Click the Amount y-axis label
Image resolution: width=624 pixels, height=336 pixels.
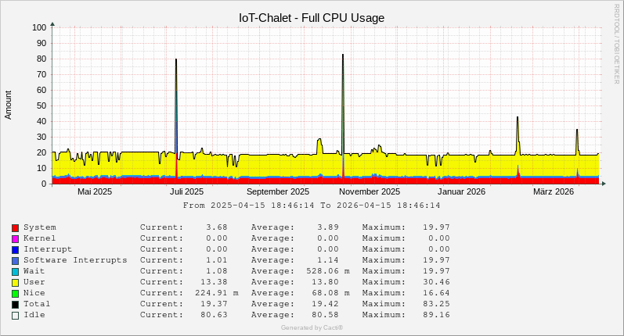tap(9, 105)
